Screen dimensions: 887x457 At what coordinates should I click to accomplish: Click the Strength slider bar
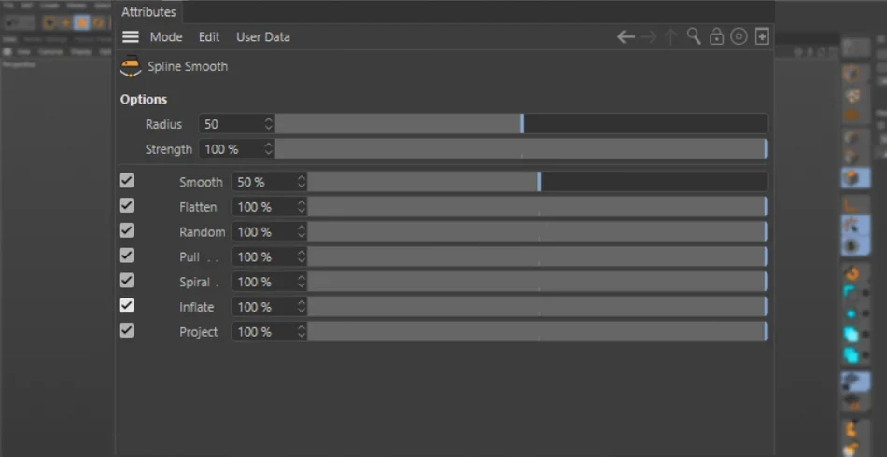click(521, 149)
